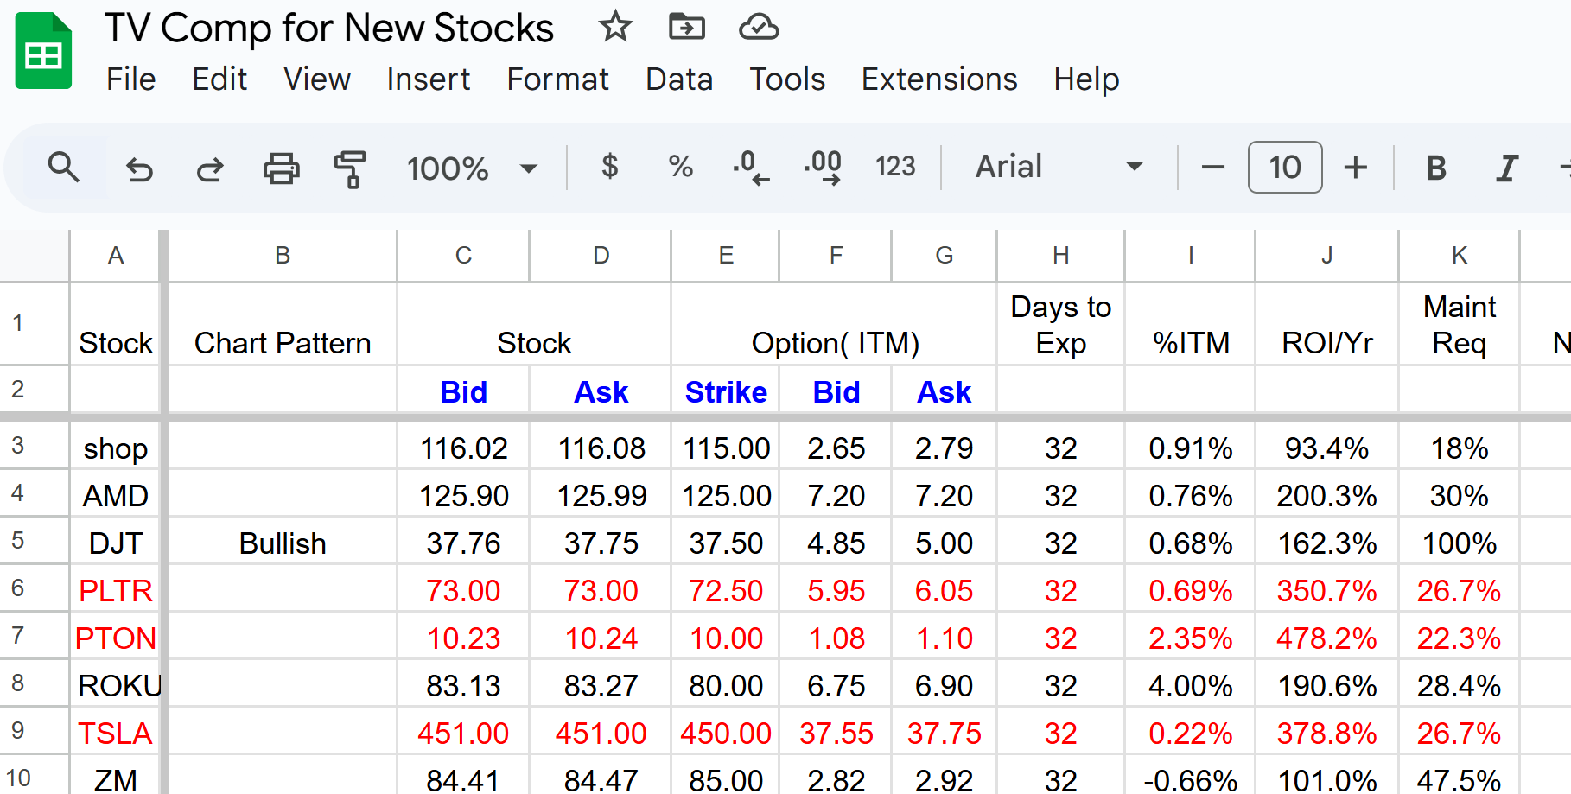
Task: Open the View menu
Action: (316, 79)
